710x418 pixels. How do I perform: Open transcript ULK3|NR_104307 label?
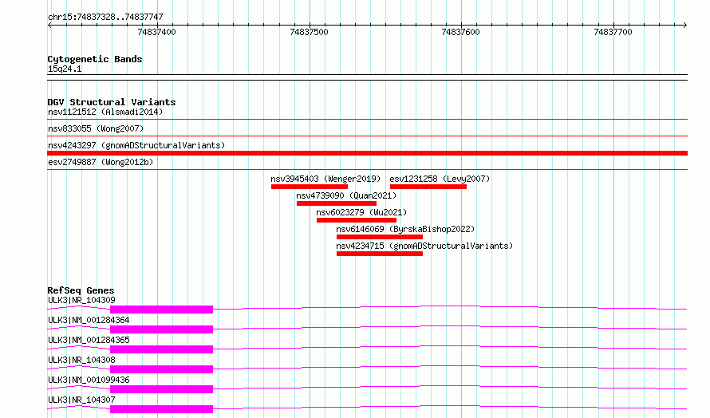(81, 400)
